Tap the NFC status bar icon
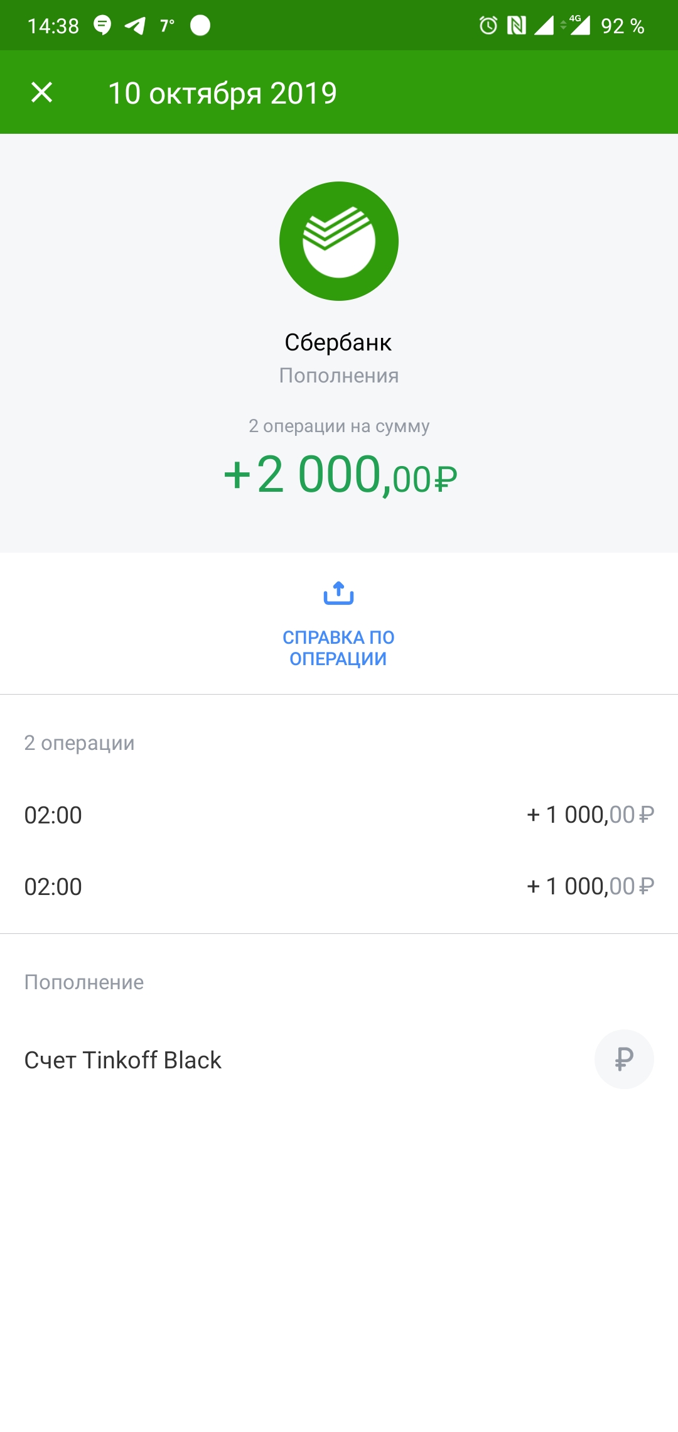The width and height of the screenshot is (678, 1432). coord(516,25)
